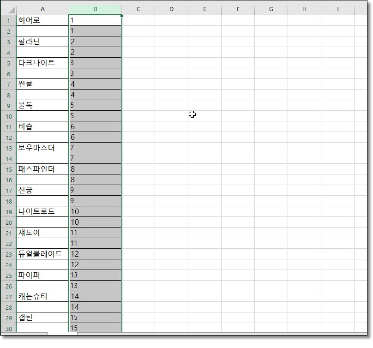The width and height of the screenshot is (373, 348).
Task: Click cell containing 캐논슈터
Action: pos(42,296)
